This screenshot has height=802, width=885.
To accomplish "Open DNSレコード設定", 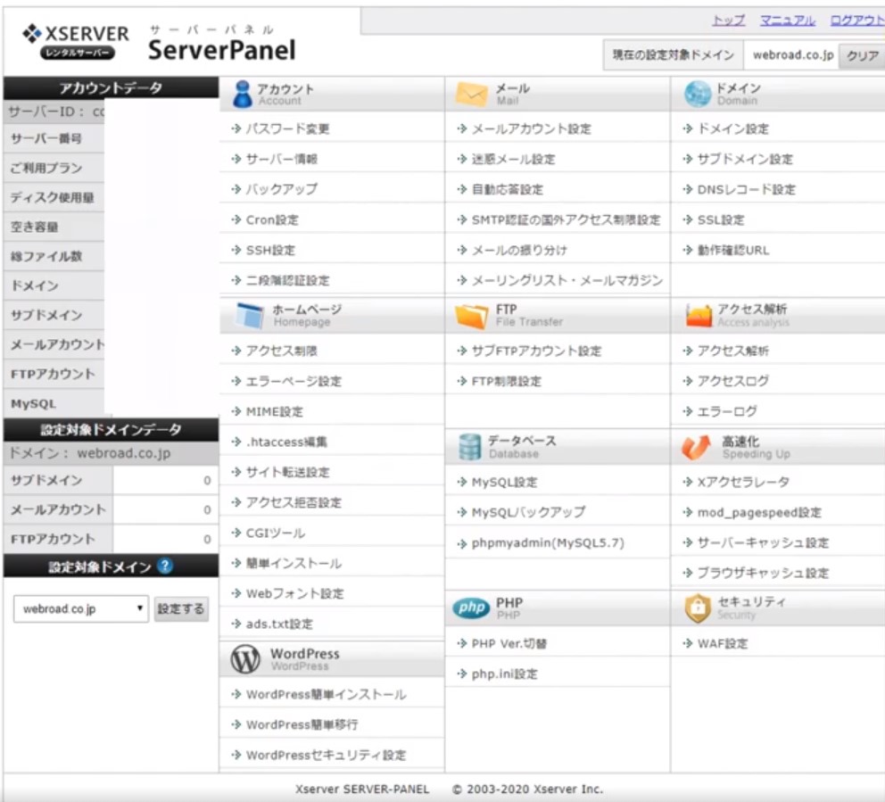I will click(746, 189).
